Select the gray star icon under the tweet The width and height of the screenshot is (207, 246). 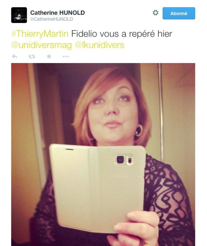pos(49,56)
